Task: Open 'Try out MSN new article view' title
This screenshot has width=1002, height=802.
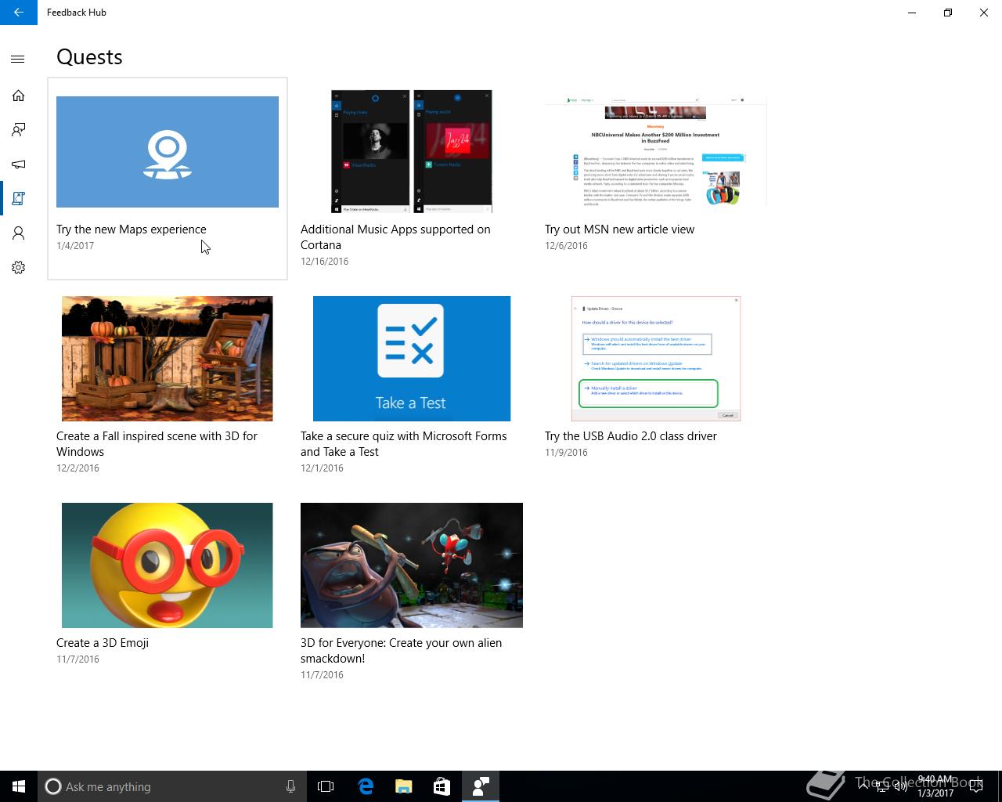Action: [619, 229]
